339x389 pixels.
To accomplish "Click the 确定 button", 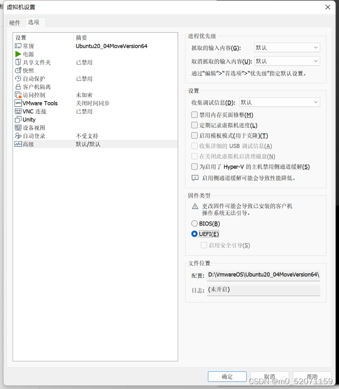I will [227, 377].
